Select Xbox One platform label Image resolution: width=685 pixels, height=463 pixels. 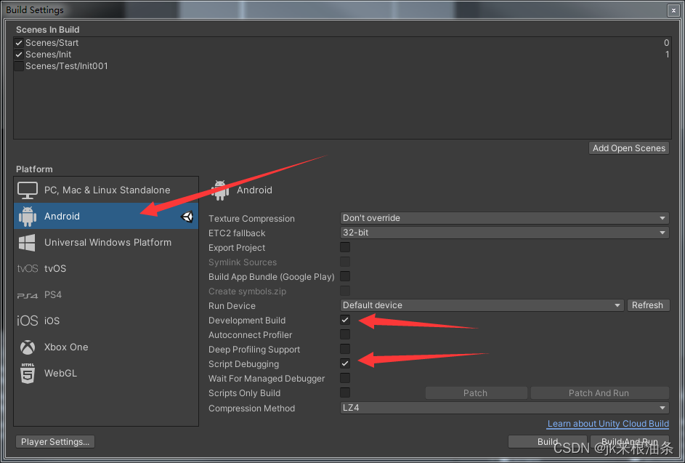[x=66, y=347]
